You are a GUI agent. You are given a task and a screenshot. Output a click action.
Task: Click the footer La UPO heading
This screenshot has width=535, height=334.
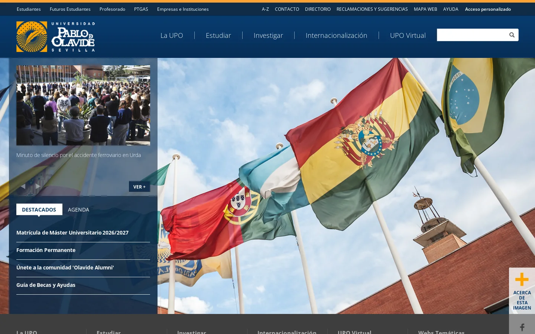[27, 332]
